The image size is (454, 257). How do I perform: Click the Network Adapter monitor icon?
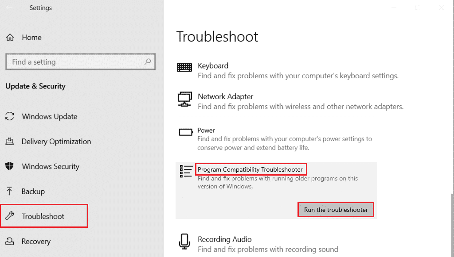pos(184,99)
